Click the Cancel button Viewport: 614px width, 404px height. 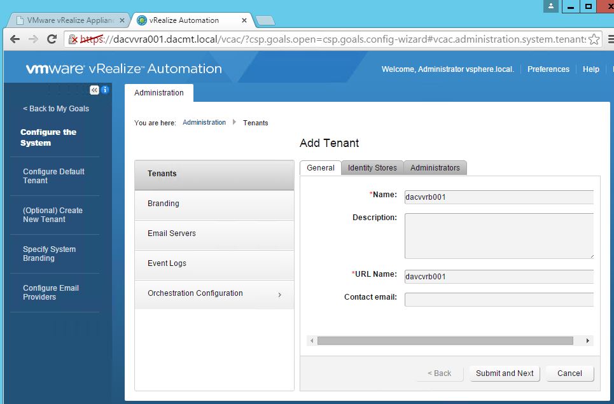pos(569,373)
